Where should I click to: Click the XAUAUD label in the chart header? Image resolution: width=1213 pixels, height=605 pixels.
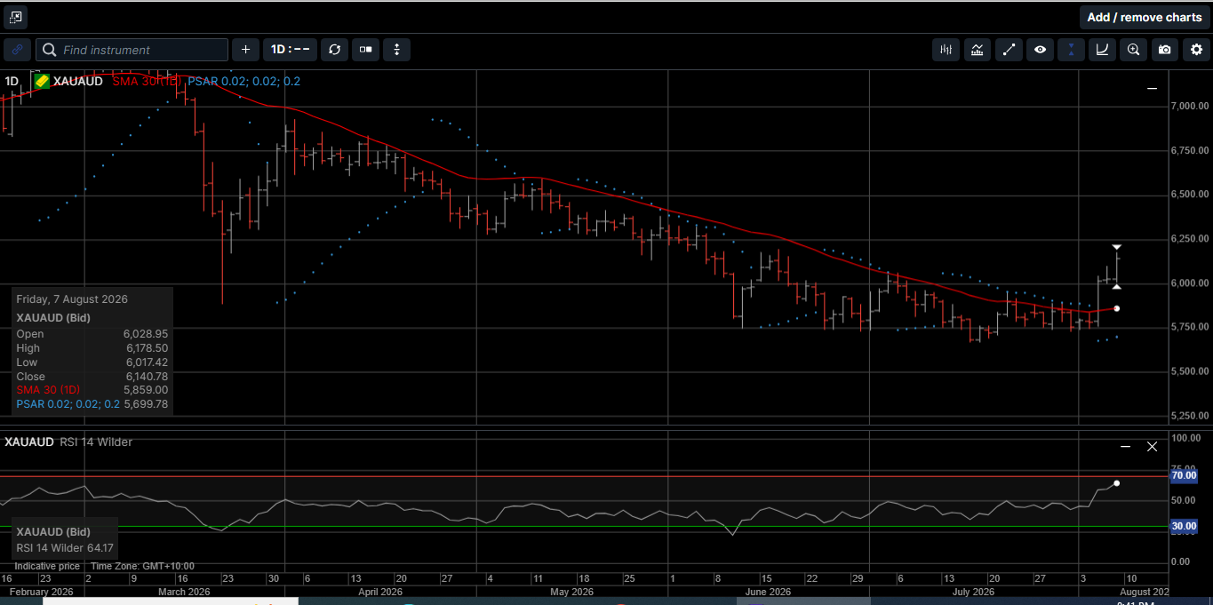tap(78, 81)
